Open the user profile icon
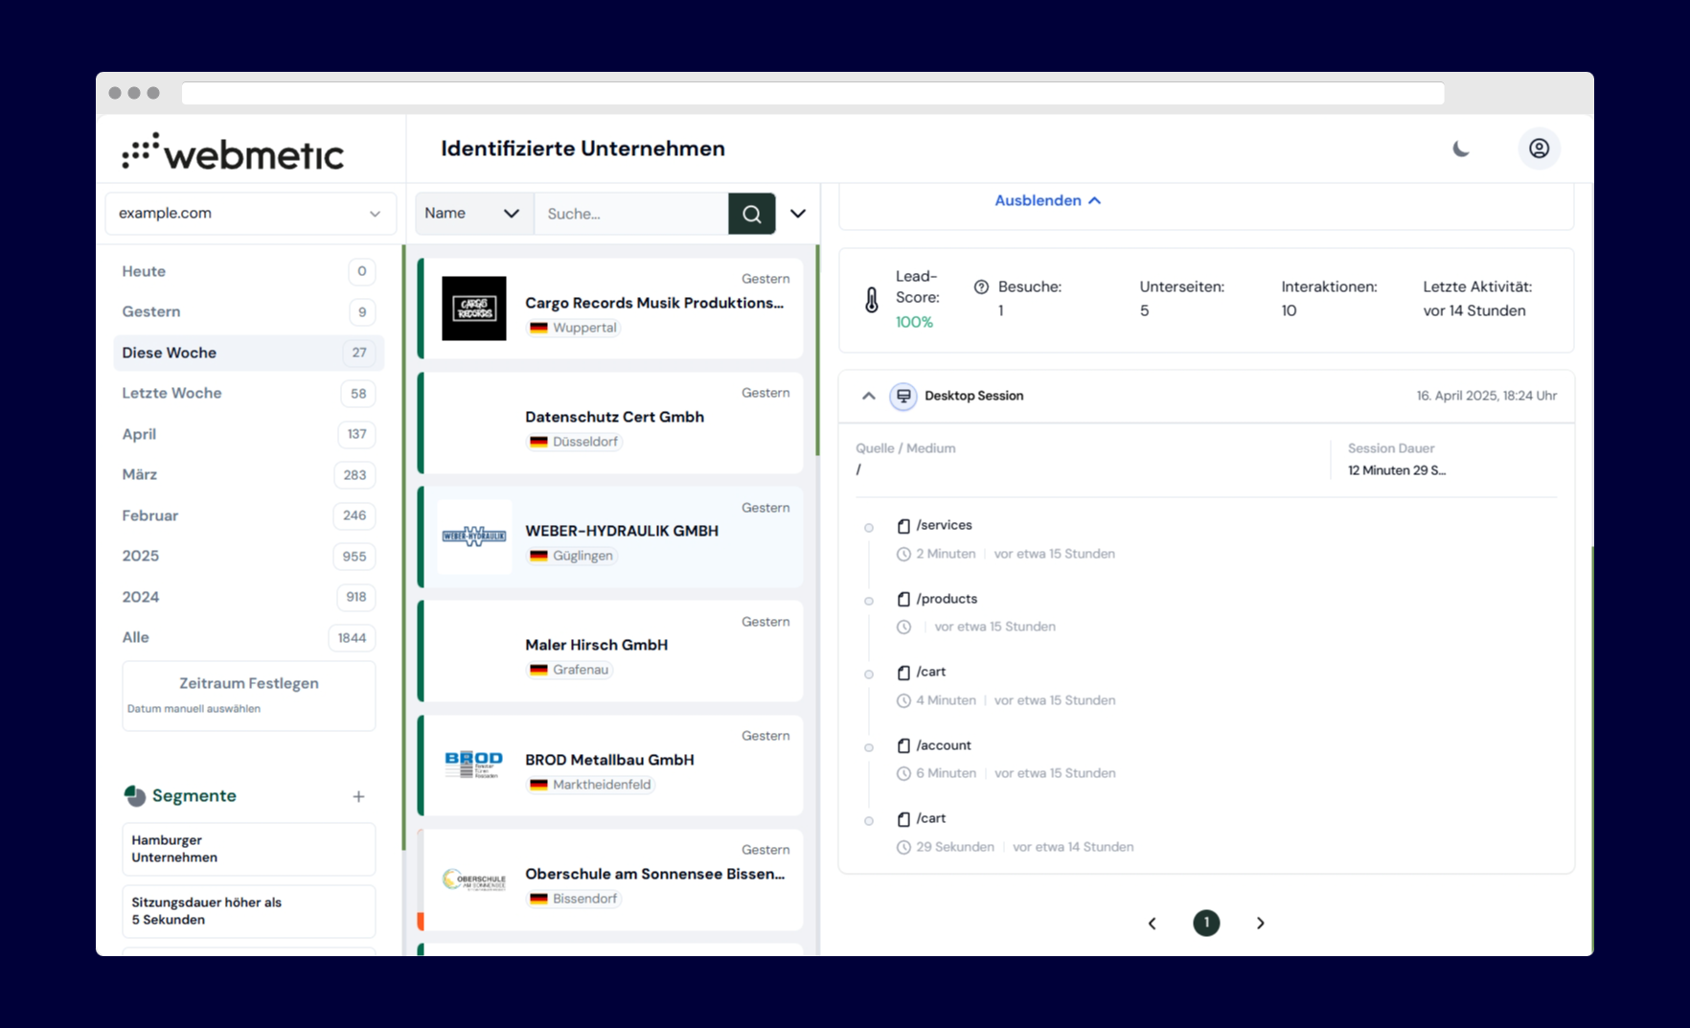Viewport: 1690px width, 1028px height. [1539, 148]
